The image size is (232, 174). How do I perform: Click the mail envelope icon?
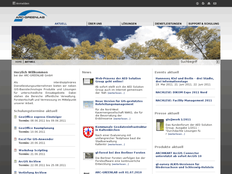(x=215, y=4)
